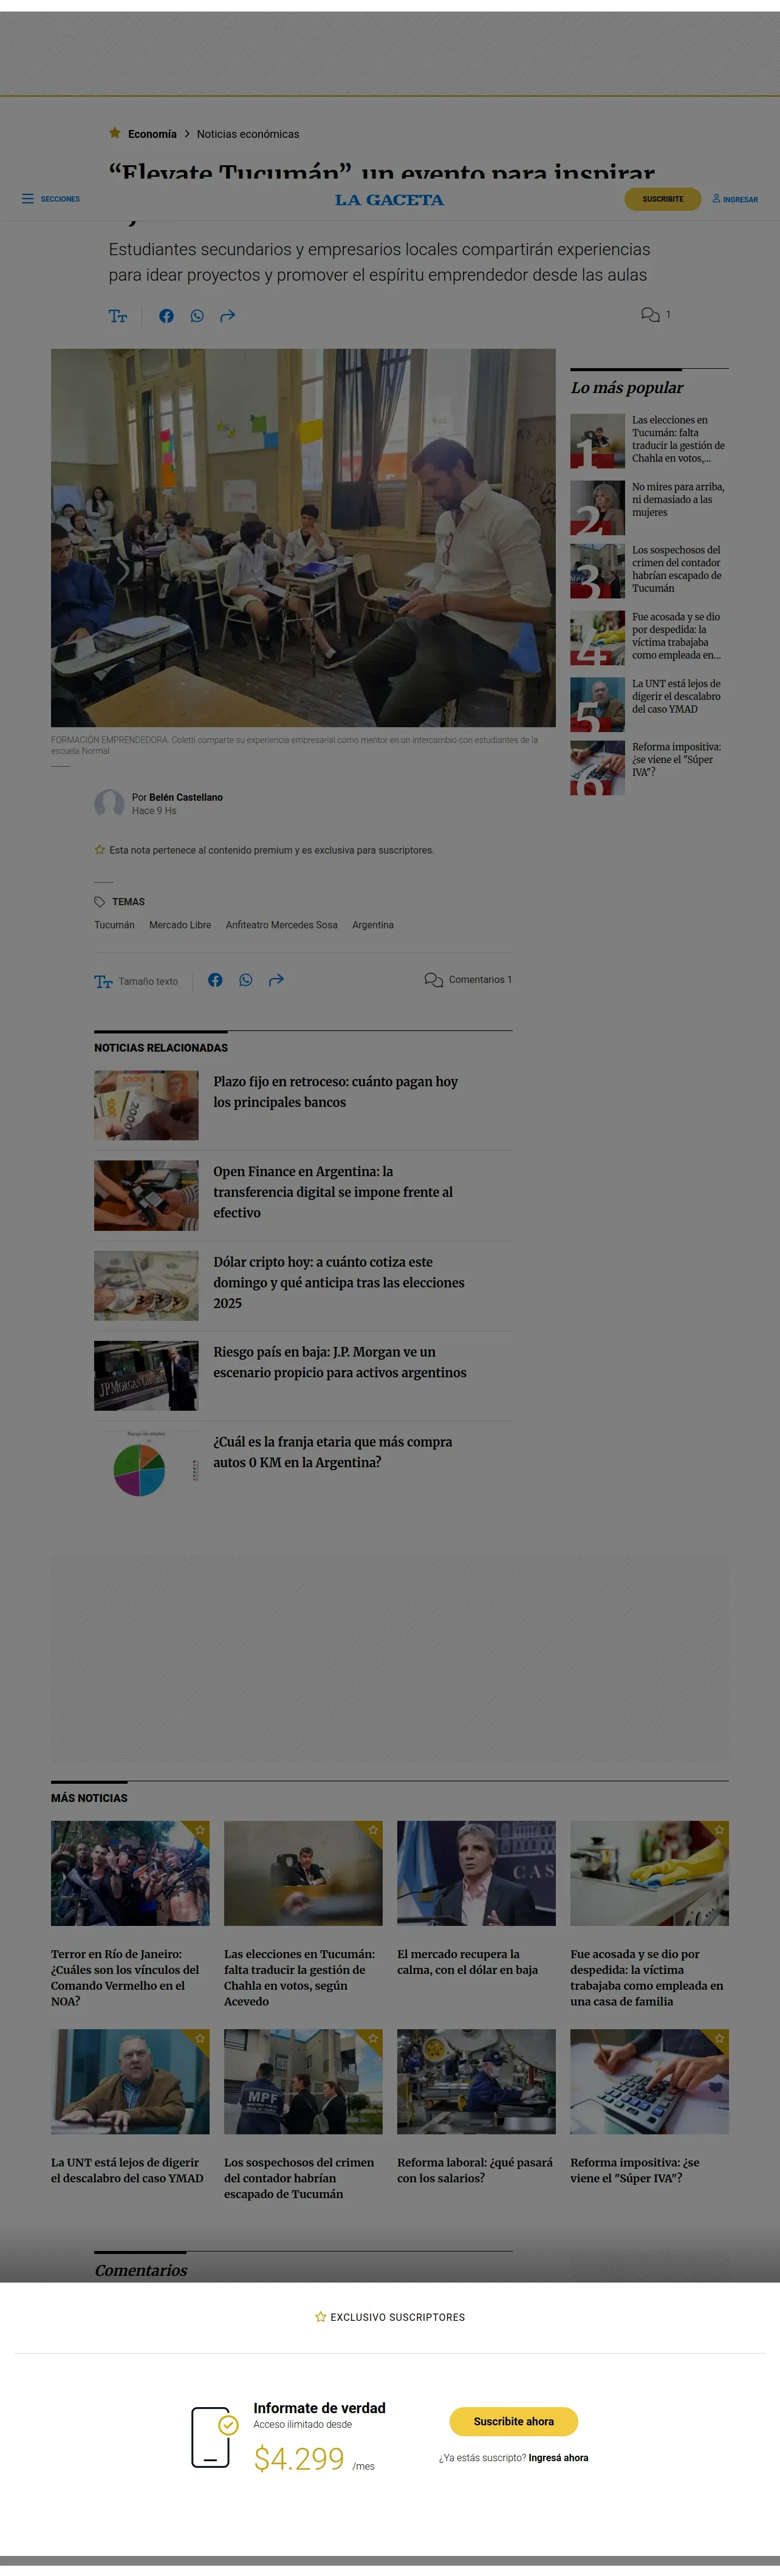
Task: Open related story franja etaria autos 0 KM
Action: (x=333, y=1452)
